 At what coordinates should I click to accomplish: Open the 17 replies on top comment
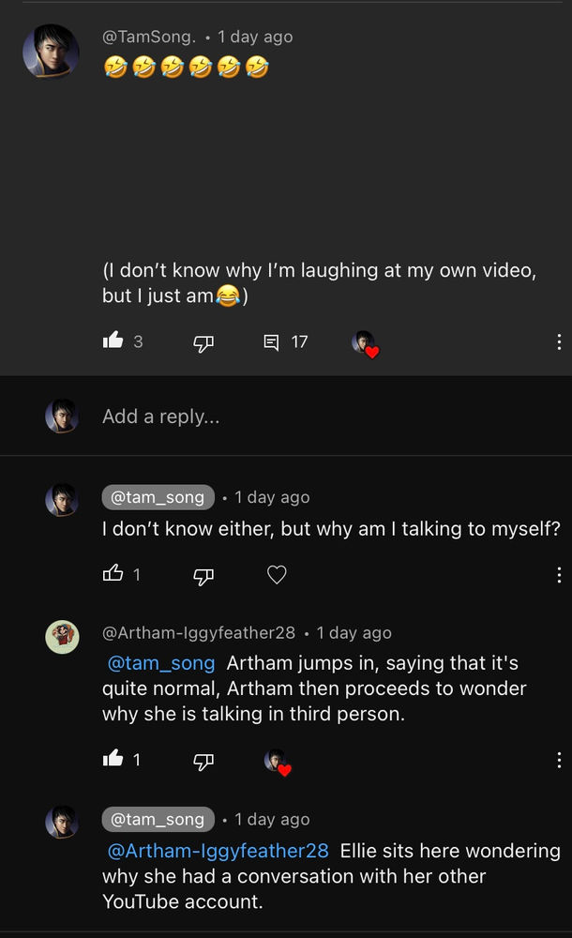point(286,342)
